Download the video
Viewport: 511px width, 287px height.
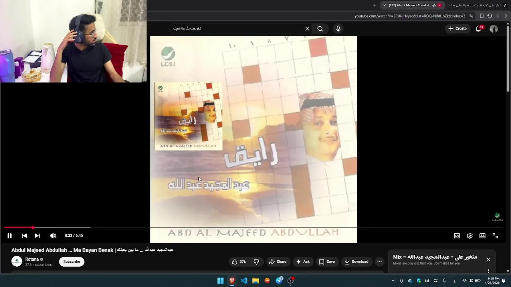point(357,261)
